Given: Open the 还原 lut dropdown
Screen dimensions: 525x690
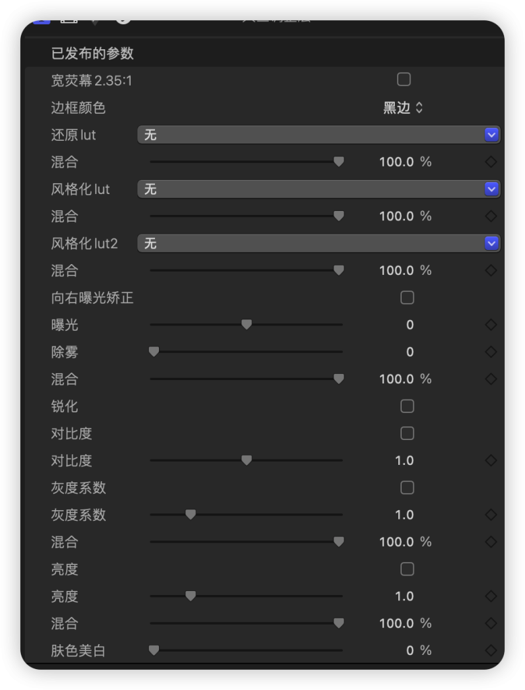Looking at the screenshot, I should [x=319, y=135].
